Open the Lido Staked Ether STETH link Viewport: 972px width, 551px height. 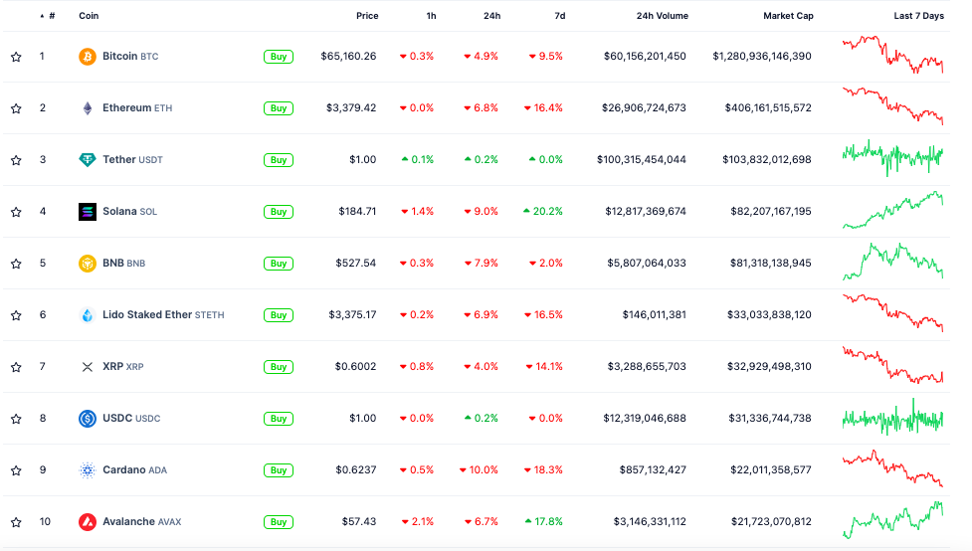pyautogui.click(x=163, y=315)
